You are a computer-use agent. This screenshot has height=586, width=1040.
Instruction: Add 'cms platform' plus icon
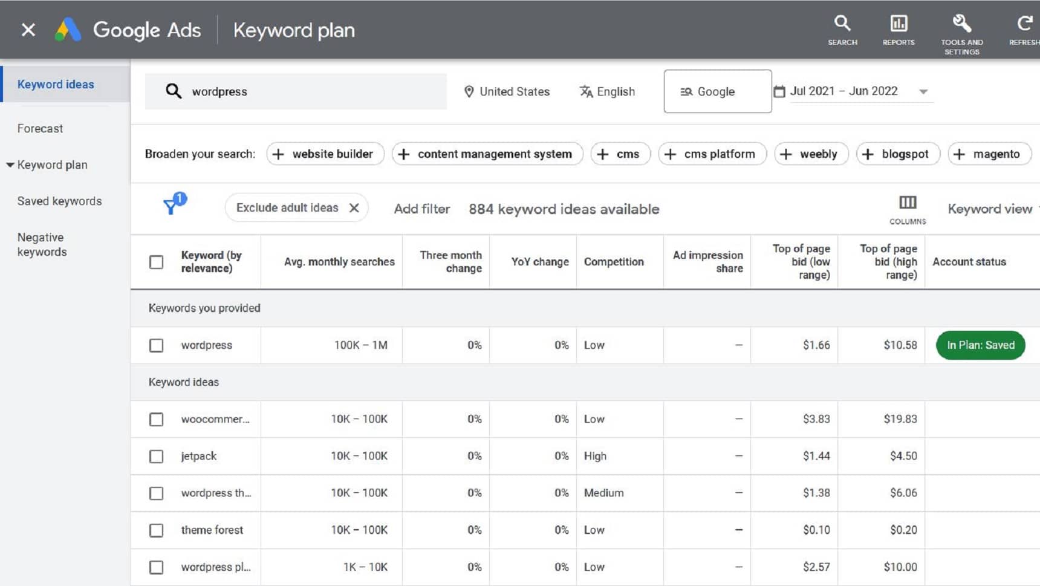(x=670, y=154)
